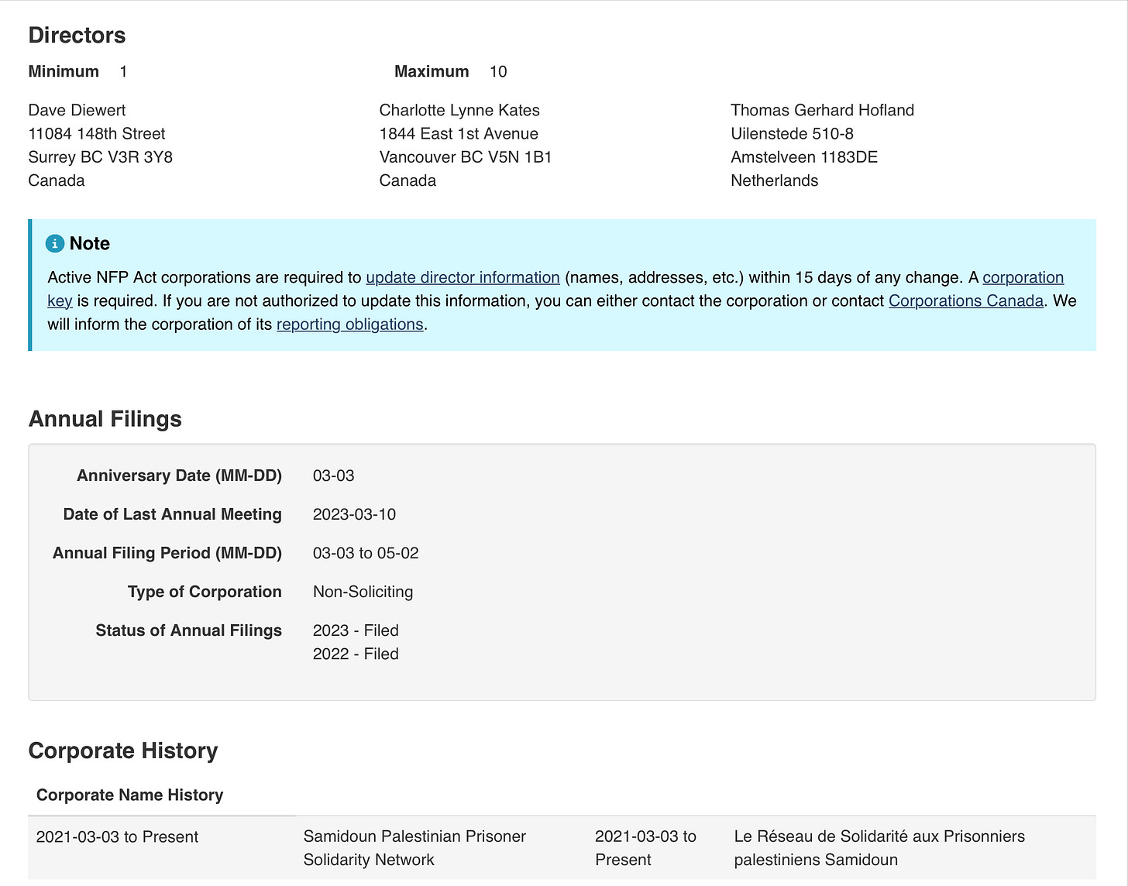This screenshot has height=886, width=1128.
Task: Click the first 2021-03-03 to Present cell
Action: point(117,836)
